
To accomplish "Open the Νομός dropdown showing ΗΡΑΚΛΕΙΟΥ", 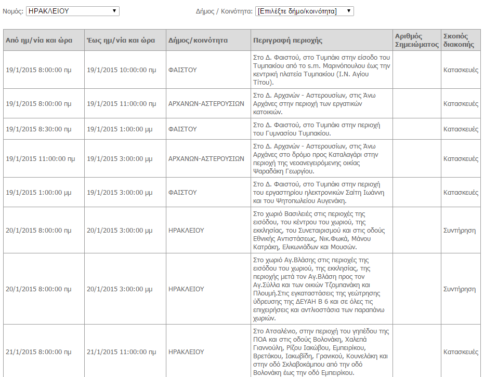I will tap(72, 11).
